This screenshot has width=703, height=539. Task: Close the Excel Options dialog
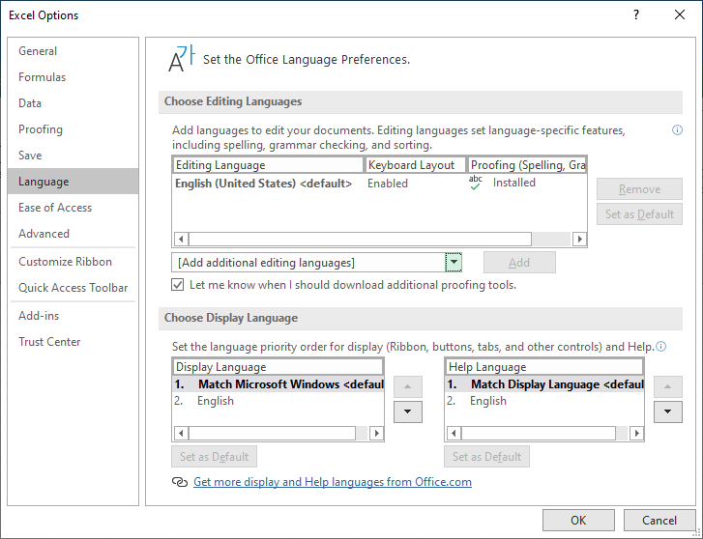(x=680, y=14)
